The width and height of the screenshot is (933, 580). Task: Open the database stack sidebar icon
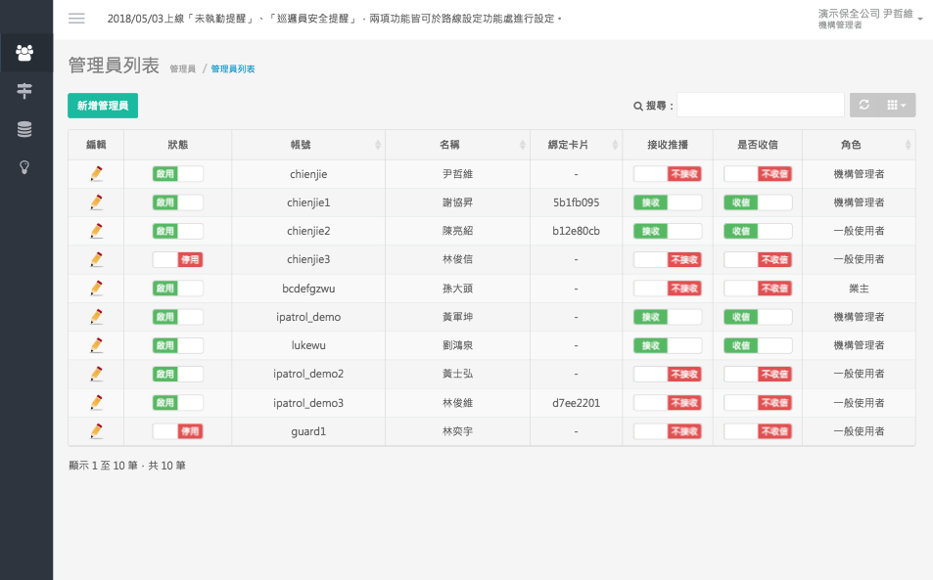[x=25, y=129]
